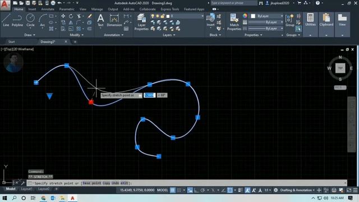359x202 pixels.
Task: Expand the Layers panel
Action: coord(169,35)
